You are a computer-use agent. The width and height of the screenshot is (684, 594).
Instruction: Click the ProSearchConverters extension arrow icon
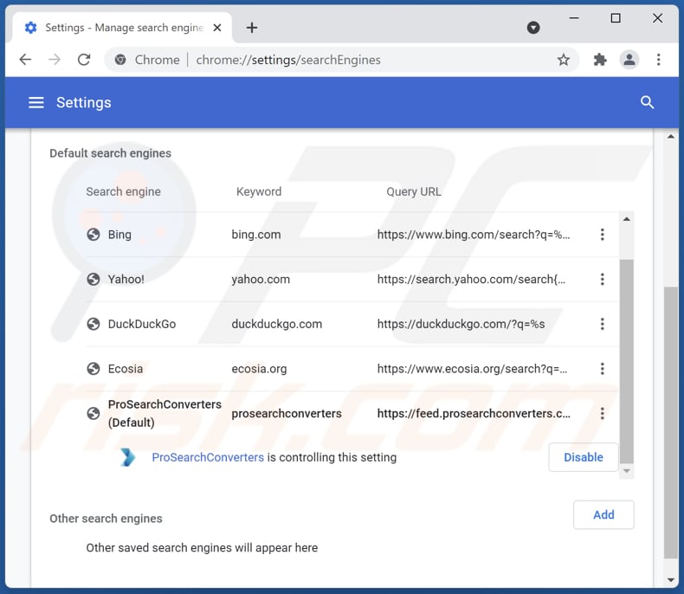[x=127, y=457]
